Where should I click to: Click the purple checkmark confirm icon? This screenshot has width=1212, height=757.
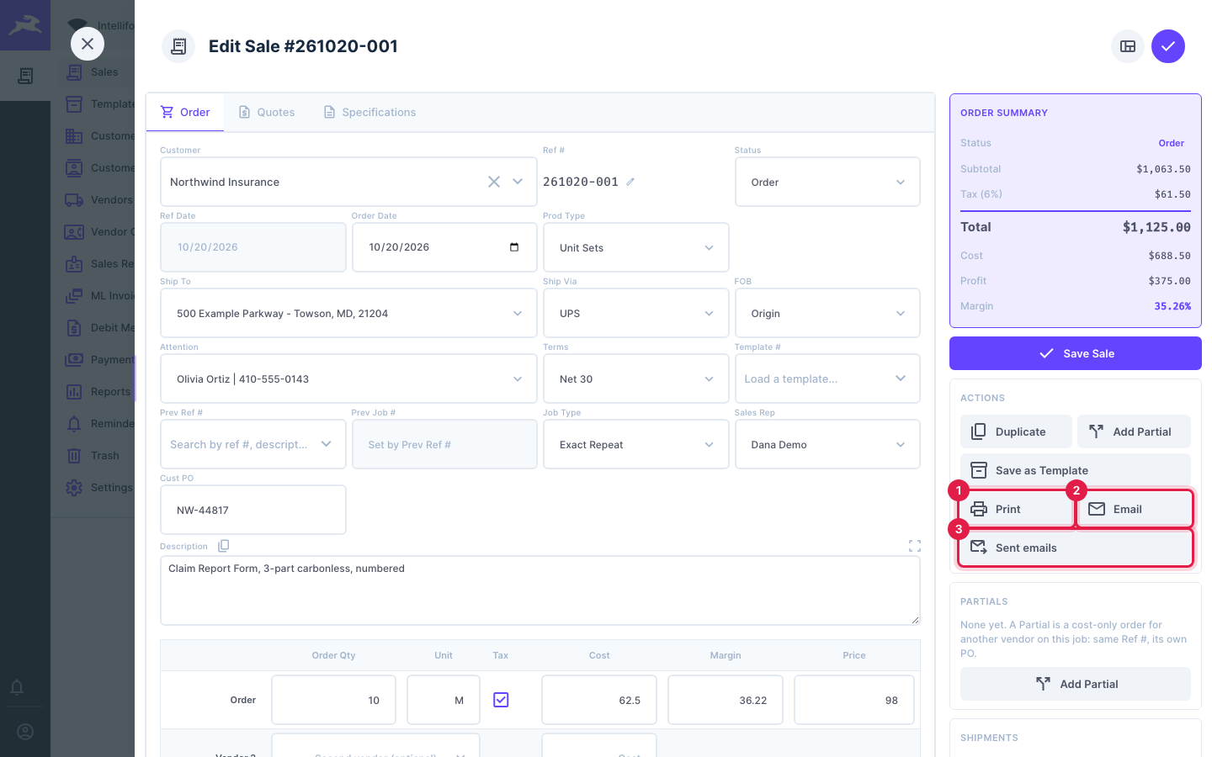pyautogui.click(x=1168, y=46)
